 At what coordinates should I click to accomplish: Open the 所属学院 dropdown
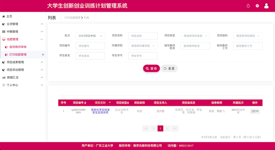coord(143,46)
